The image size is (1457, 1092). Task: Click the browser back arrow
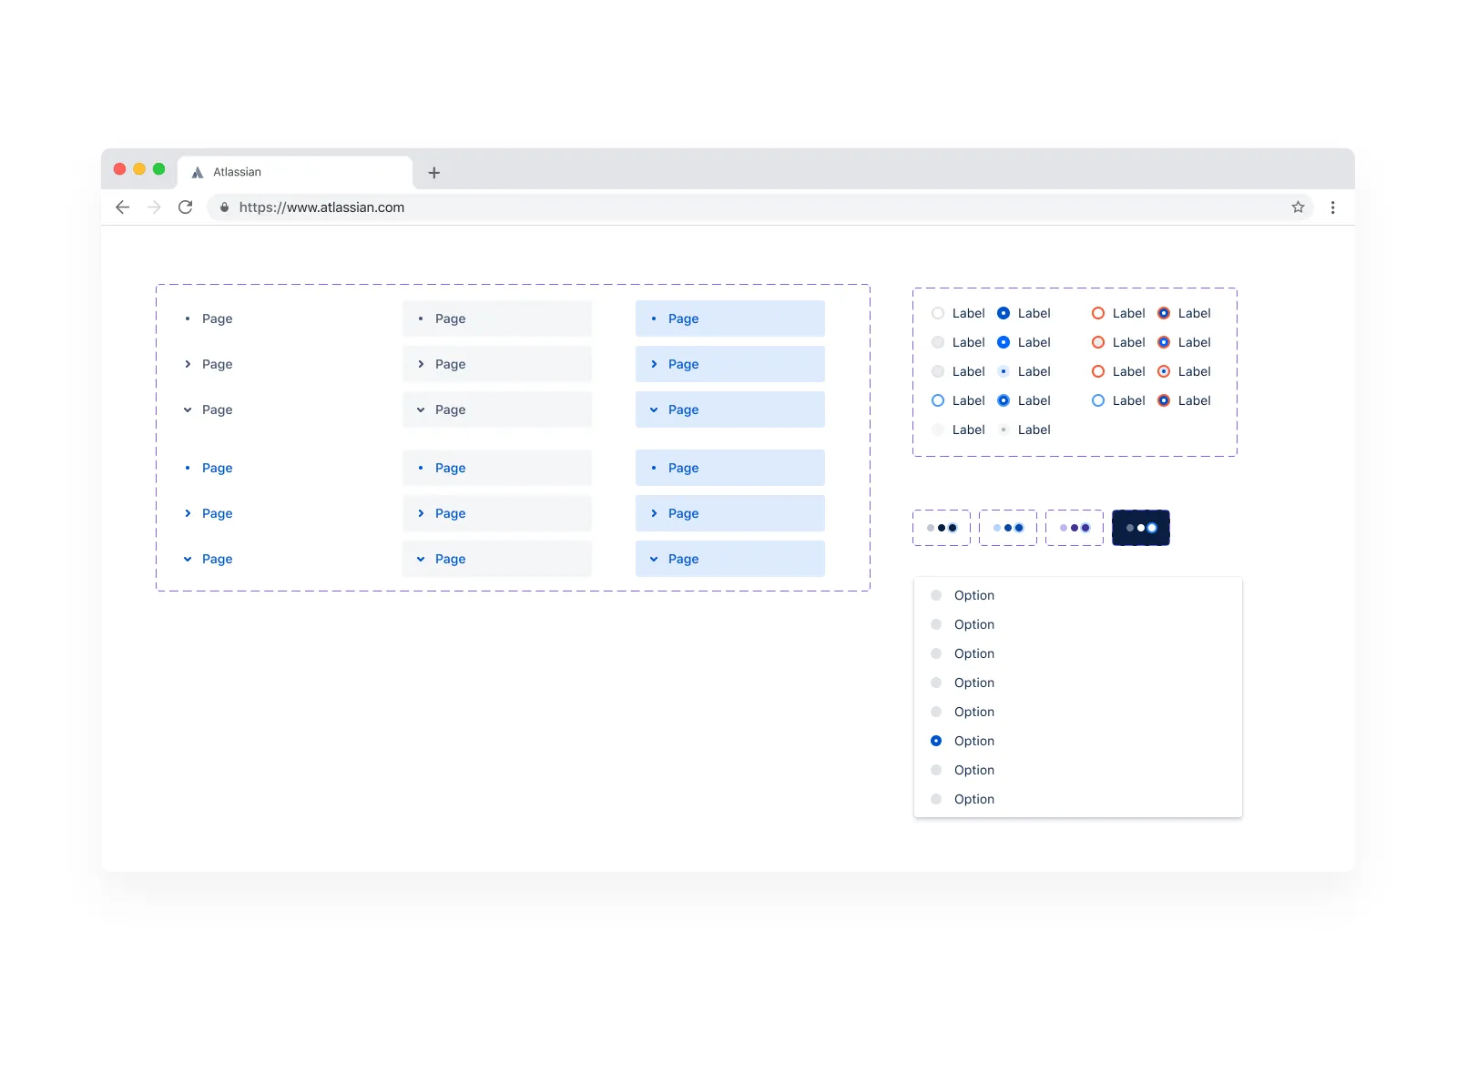tap(123, 207)
